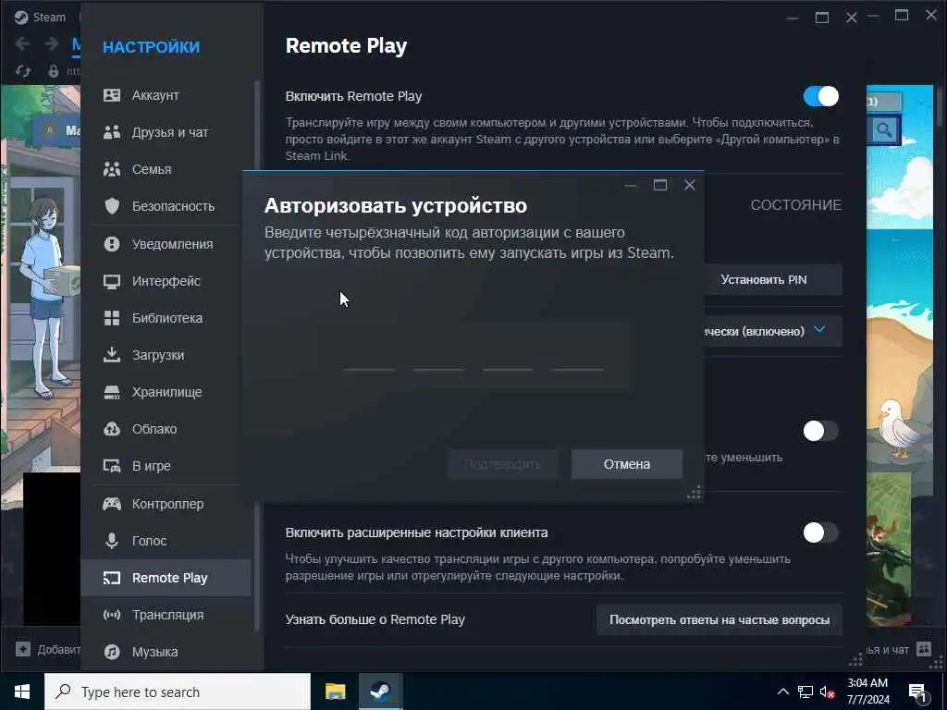Screen dimensions: 947x710
Task: Click the Безопасность shield icon
Action: [112, 206]
